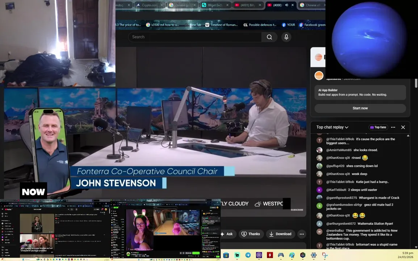
Task: Click Start now on the AI App Builder ad
Action: 360,108
